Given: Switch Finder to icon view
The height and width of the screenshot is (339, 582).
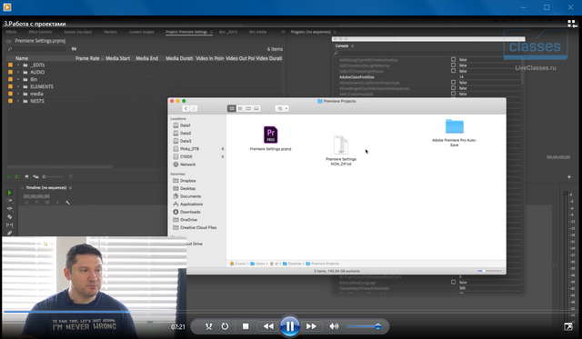Looking at the screenshot, I should pyautogui.click(x=232, y=108).
